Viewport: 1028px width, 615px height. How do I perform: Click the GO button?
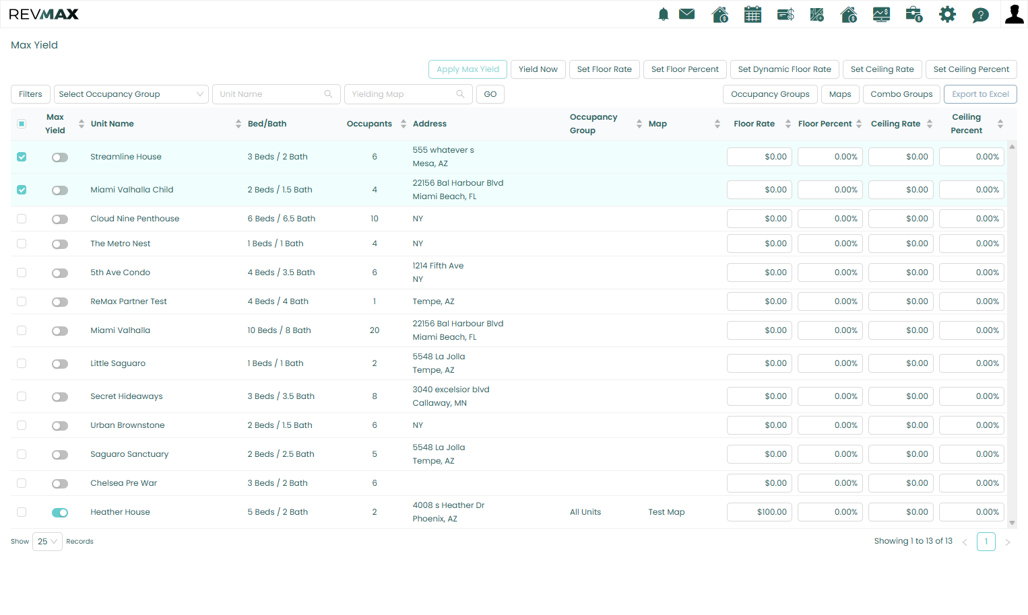490,94
